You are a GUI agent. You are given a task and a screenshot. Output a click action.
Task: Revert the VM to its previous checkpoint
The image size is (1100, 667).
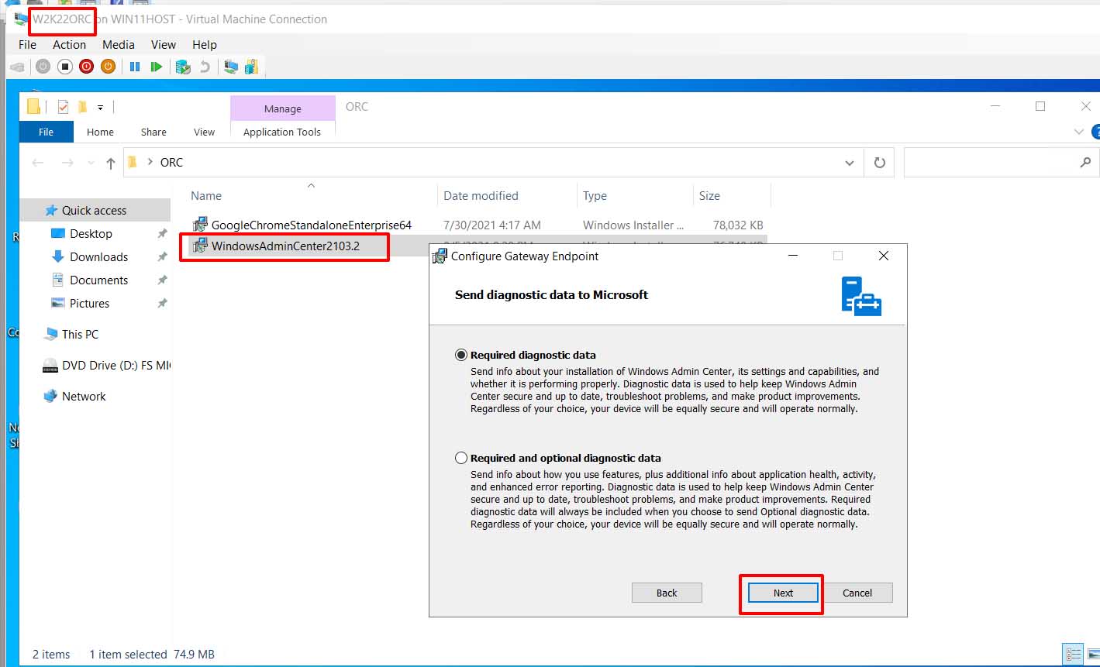point(205,67)
